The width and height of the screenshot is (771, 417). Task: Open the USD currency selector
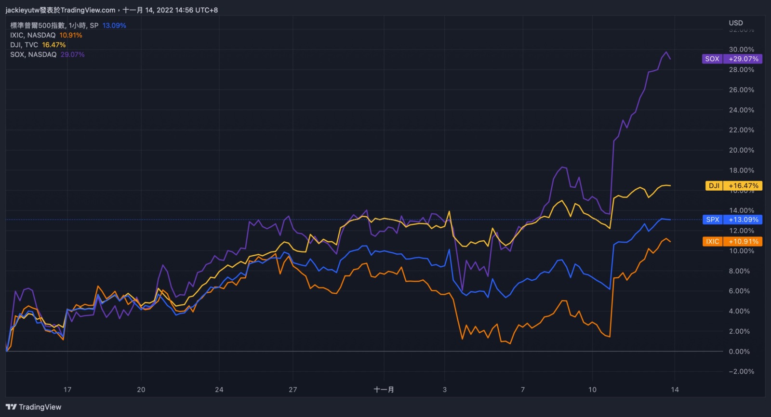pos(735,23)
